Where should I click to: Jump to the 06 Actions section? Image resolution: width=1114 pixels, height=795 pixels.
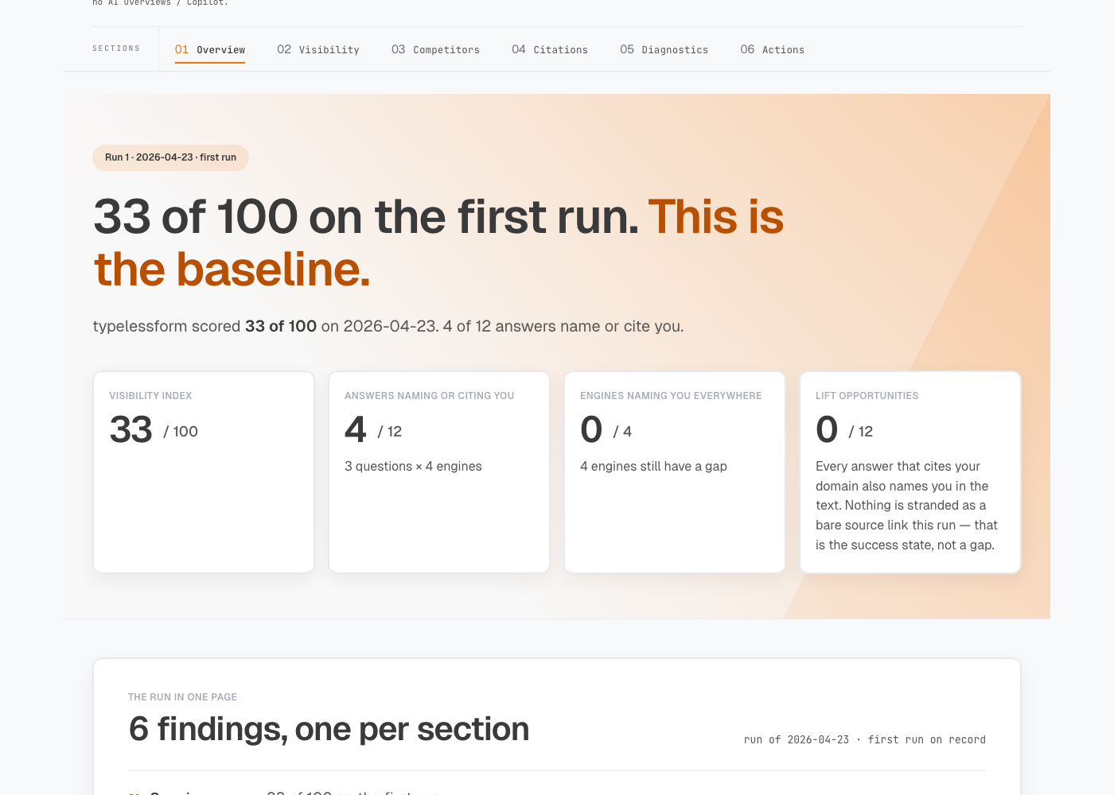[772, 49]
